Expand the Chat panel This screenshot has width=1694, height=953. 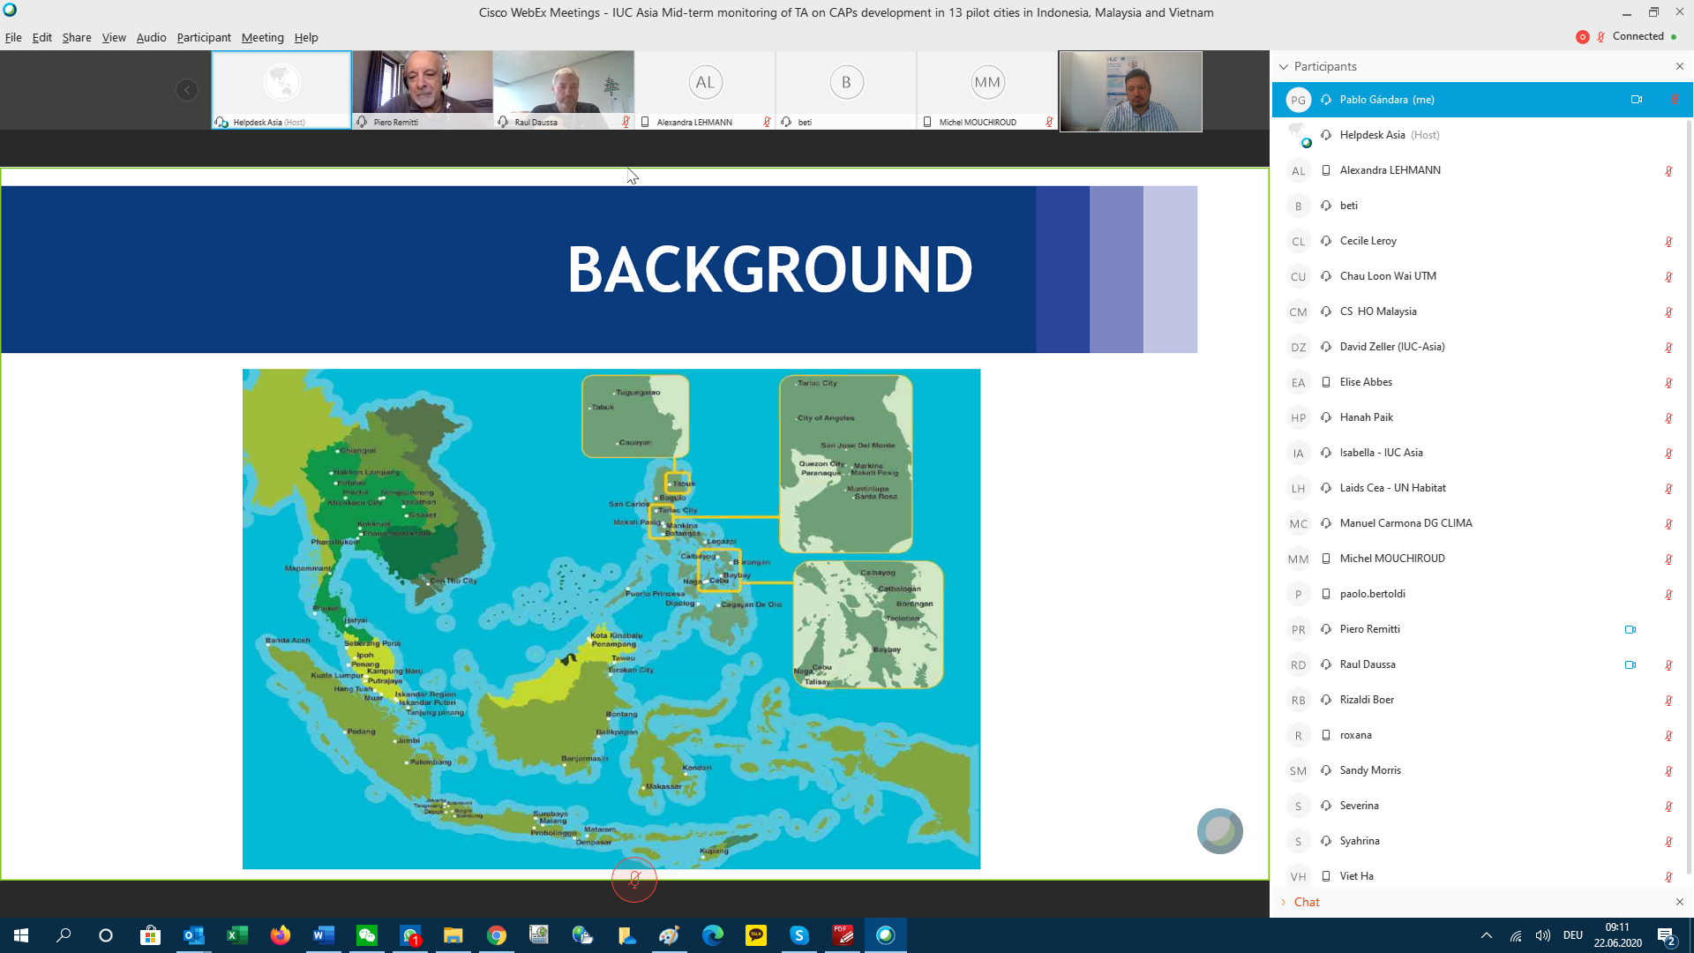(x=1306, y=902)
